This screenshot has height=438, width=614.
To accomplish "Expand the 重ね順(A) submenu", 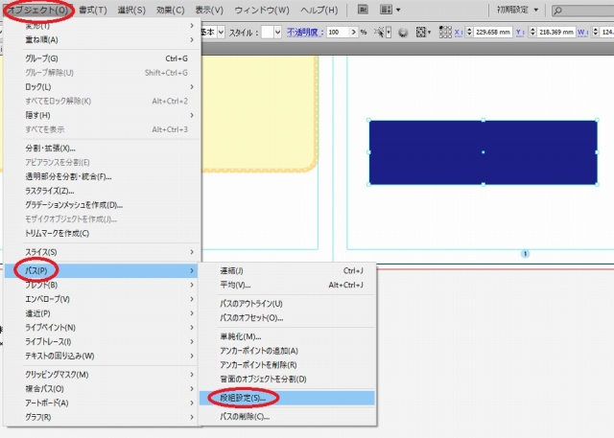I will click(x=103, y=40).
